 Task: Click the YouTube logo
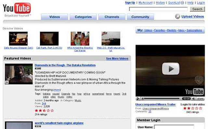17,8
